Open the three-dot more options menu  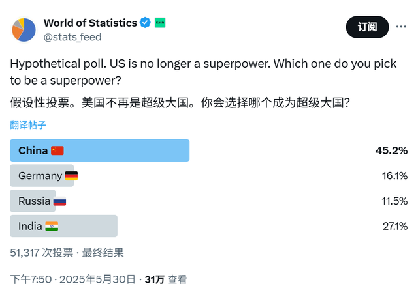[401, 27]
